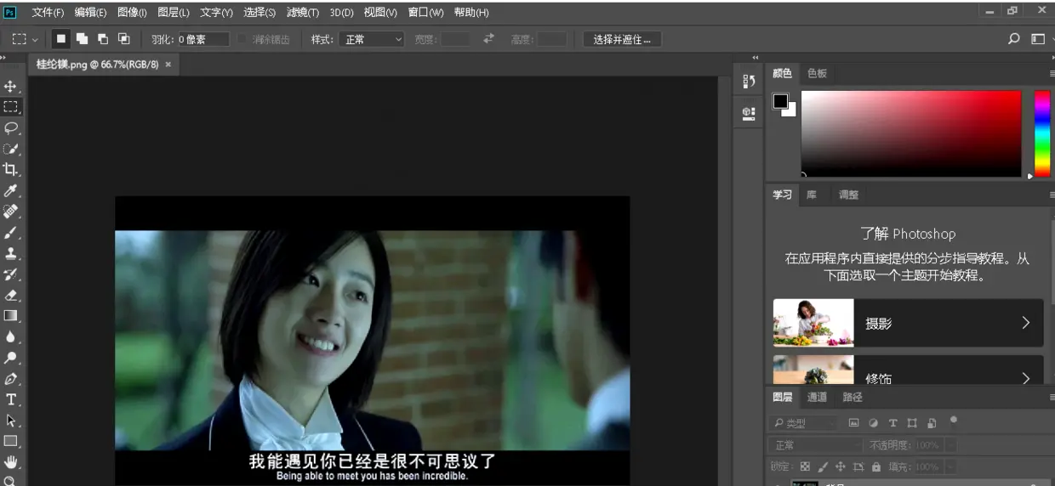Screen dimensions: 1055x486
Task: Filter layers by pixel layer icon
Action: pos(854,422)
